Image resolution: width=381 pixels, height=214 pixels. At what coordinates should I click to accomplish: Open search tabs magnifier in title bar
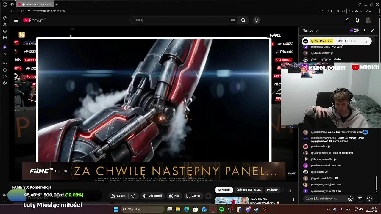coord(360,4)
